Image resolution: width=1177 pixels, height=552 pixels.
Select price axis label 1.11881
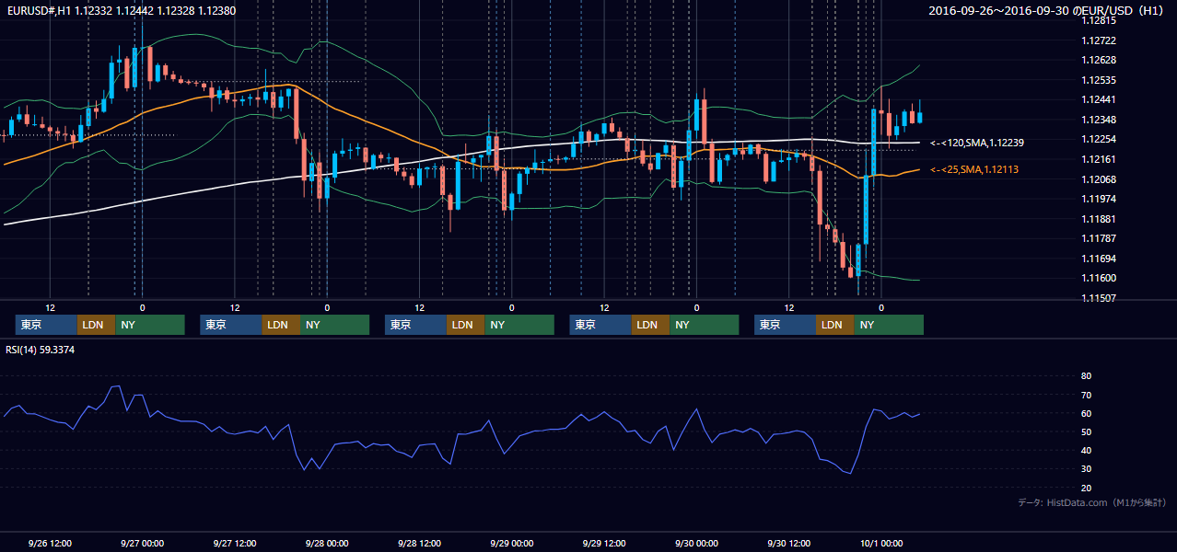coord(1098,219)
